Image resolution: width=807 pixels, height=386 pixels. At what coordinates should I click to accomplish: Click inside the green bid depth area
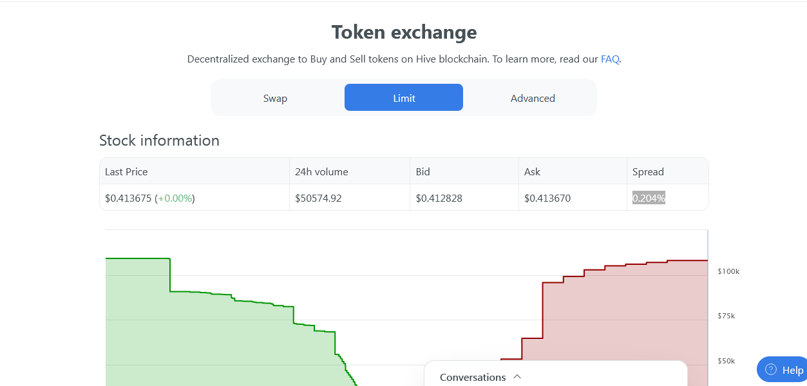193,342
